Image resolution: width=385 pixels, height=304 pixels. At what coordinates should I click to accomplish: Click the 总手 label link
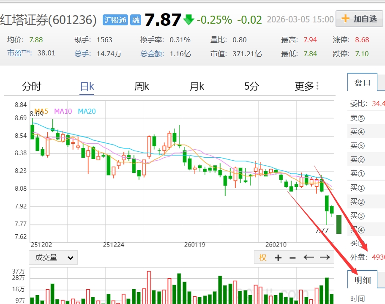tap(83, 54)
